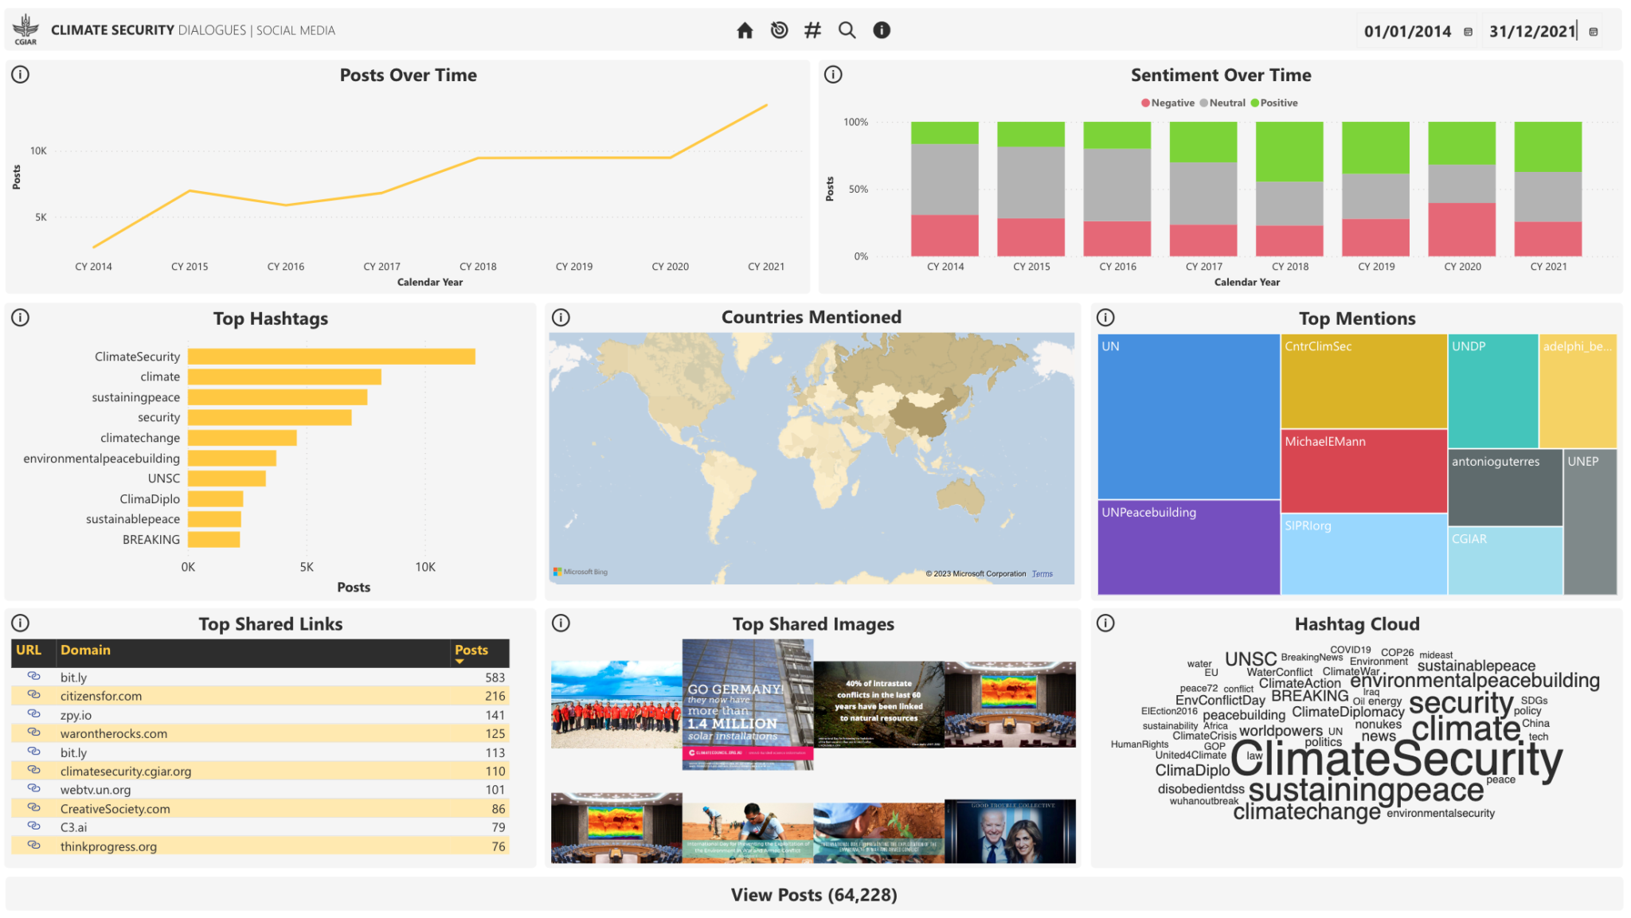
Task: Toggle Positive sentiment legend item
Action: 1274,103
